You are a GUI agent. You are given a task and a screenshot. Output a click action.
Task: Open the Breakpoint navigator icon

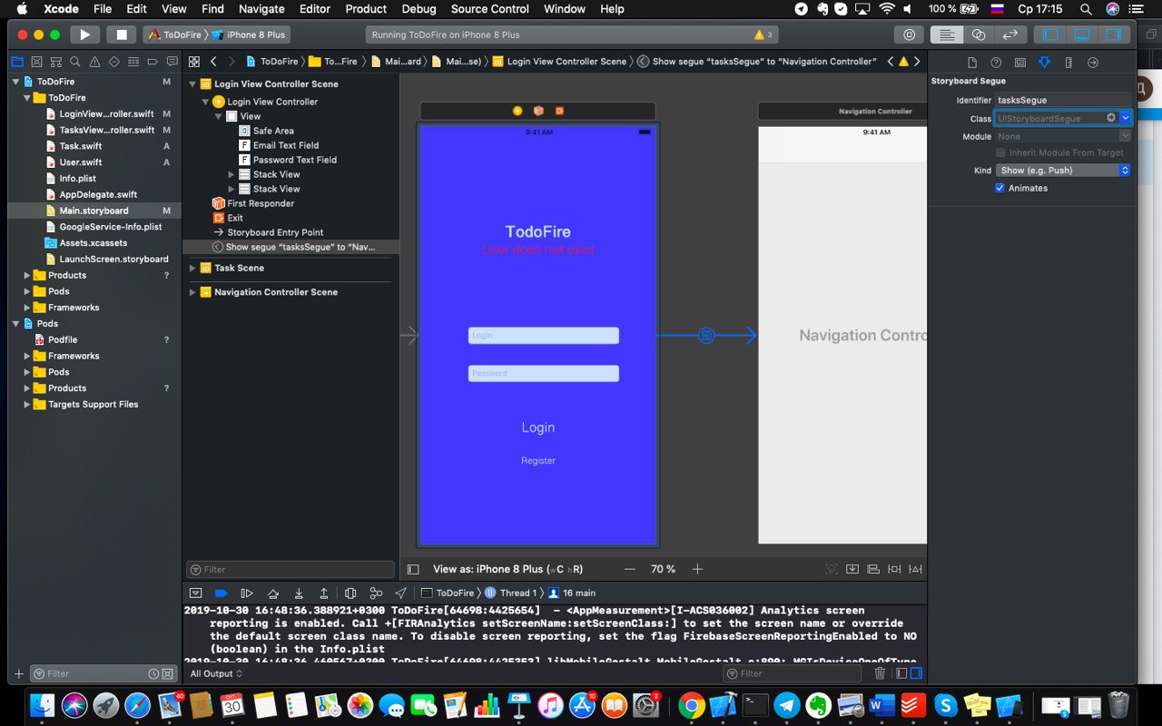[153, 62]
